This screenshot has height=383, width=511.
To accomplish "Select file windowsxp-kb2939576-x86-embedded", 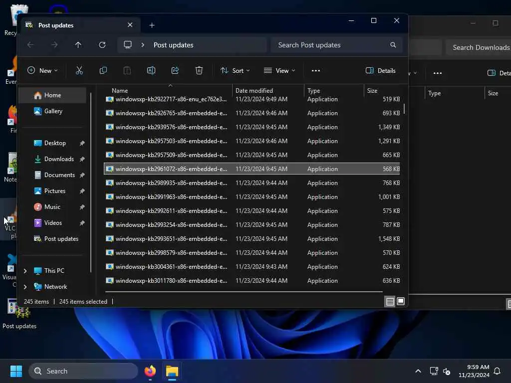I will point(252,127).
